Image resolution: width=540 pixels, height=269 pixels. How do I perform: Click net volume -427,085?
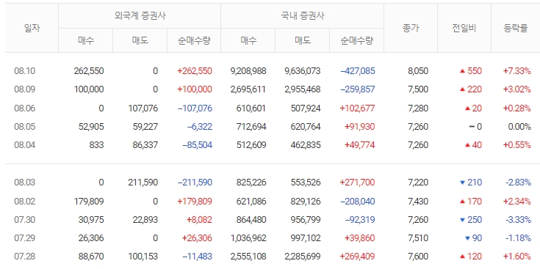pyautogui.click(x=358, y=71)
